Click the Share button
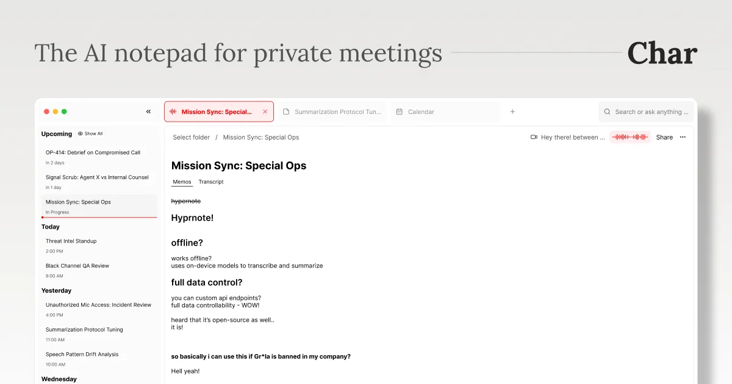732x384 pixels. (664, 137)
